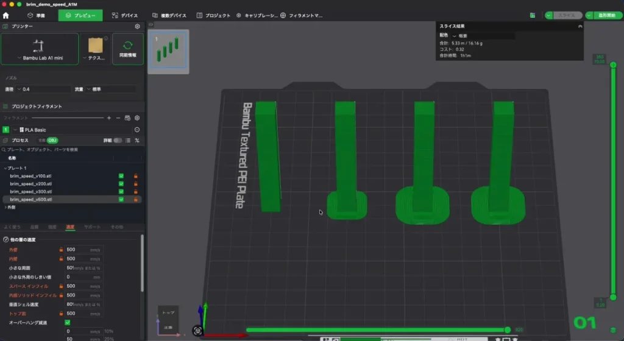Open the 流量 標準 dropdown
This screenshot has width=624, height=341.
[111, 90]
